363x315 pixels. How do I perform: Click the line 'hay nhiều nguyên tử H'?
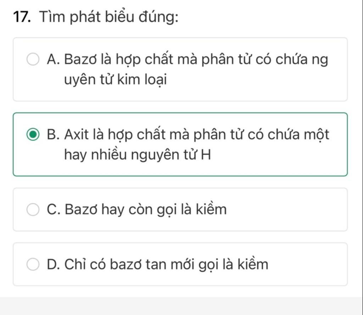[138, 154]
